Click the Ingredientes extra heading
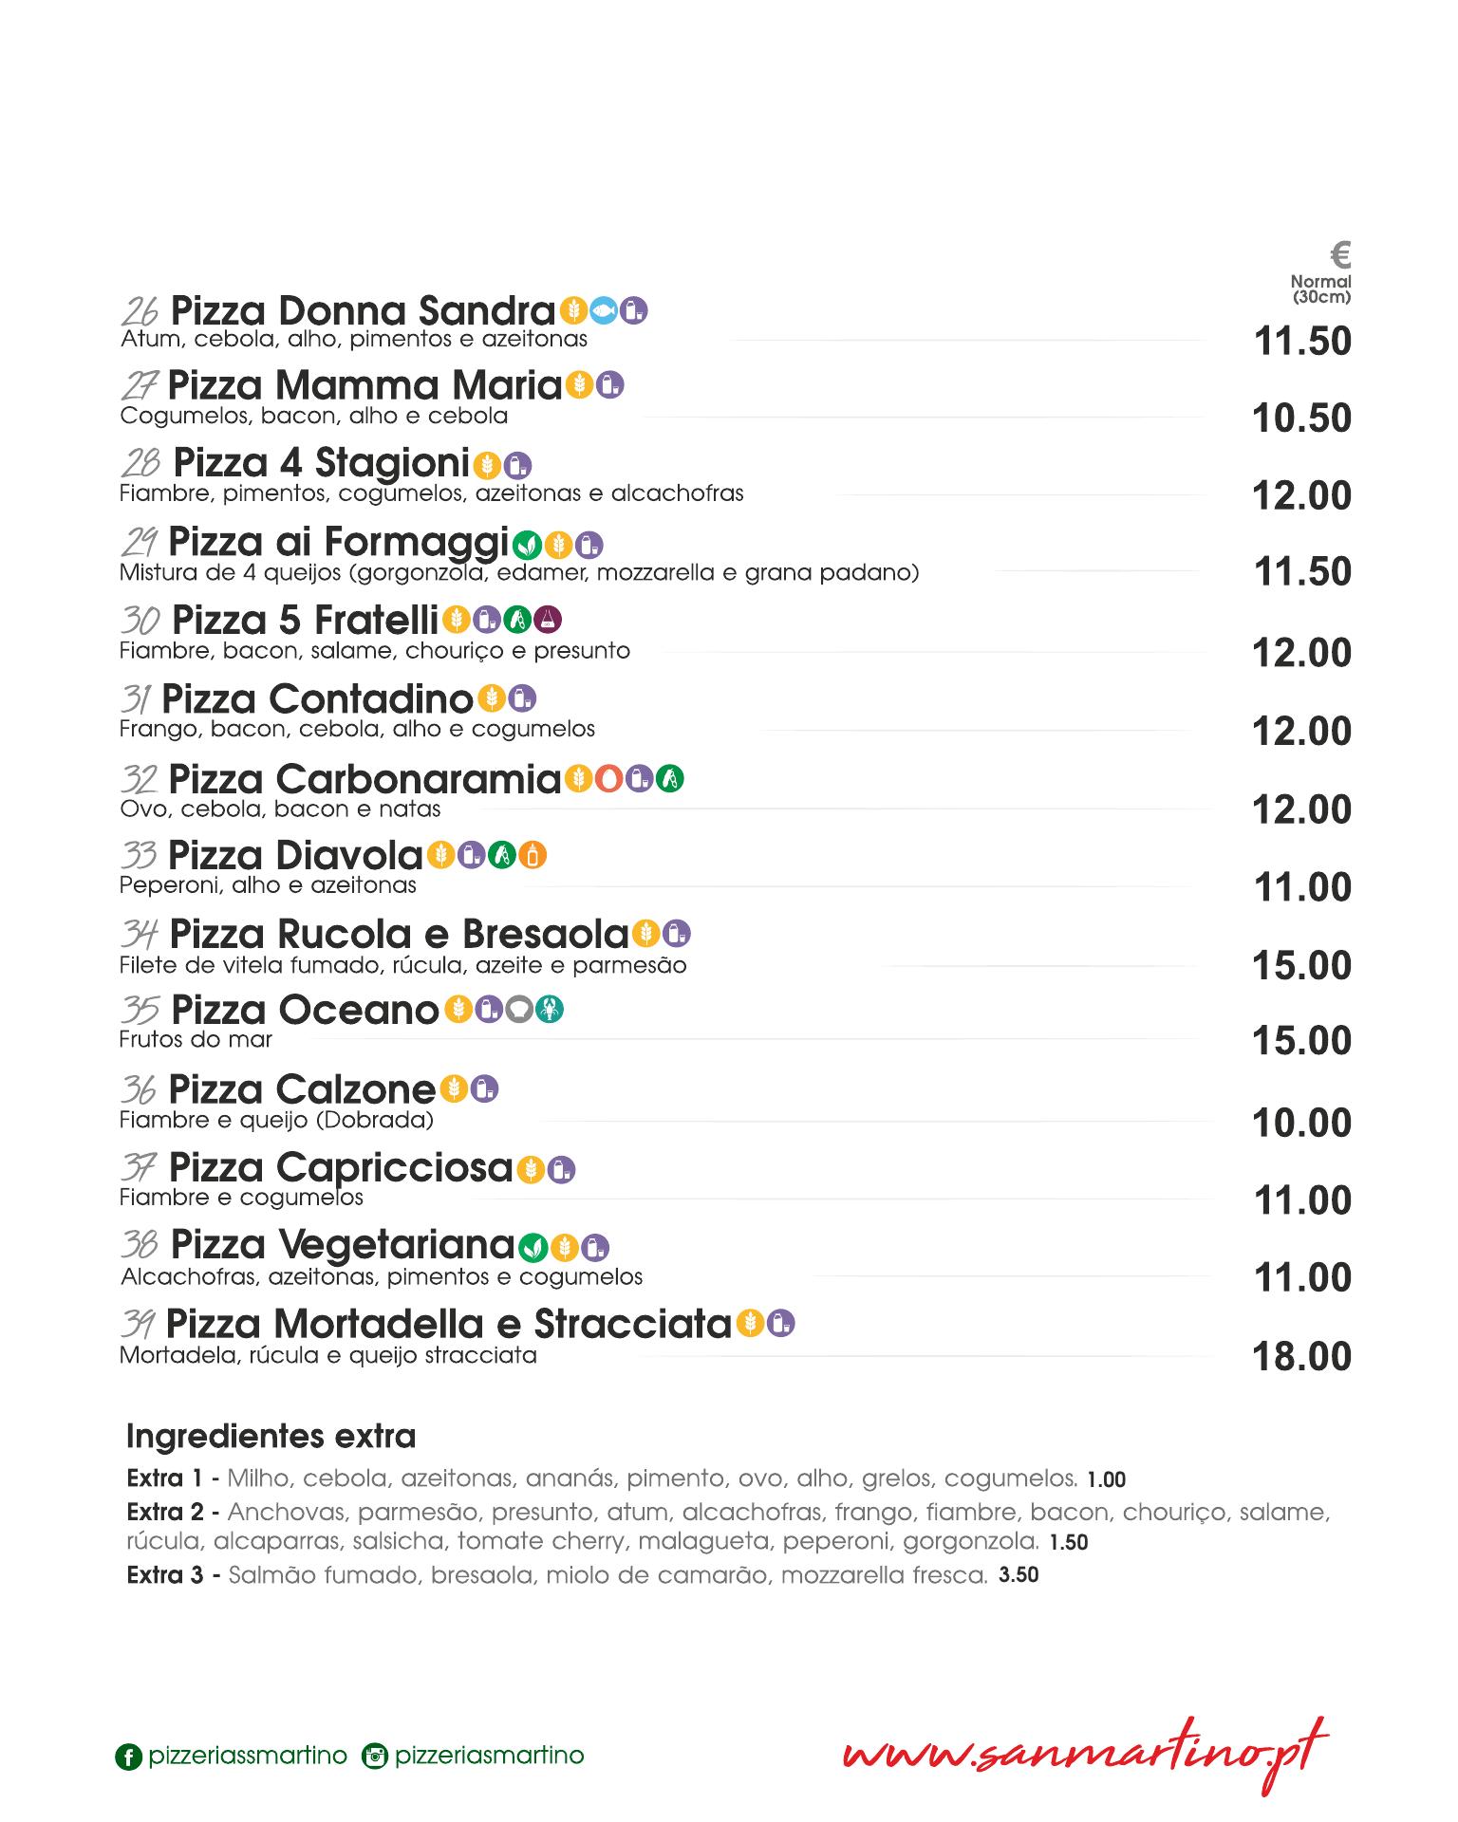1458x1822 pixels. [271, 1437]
